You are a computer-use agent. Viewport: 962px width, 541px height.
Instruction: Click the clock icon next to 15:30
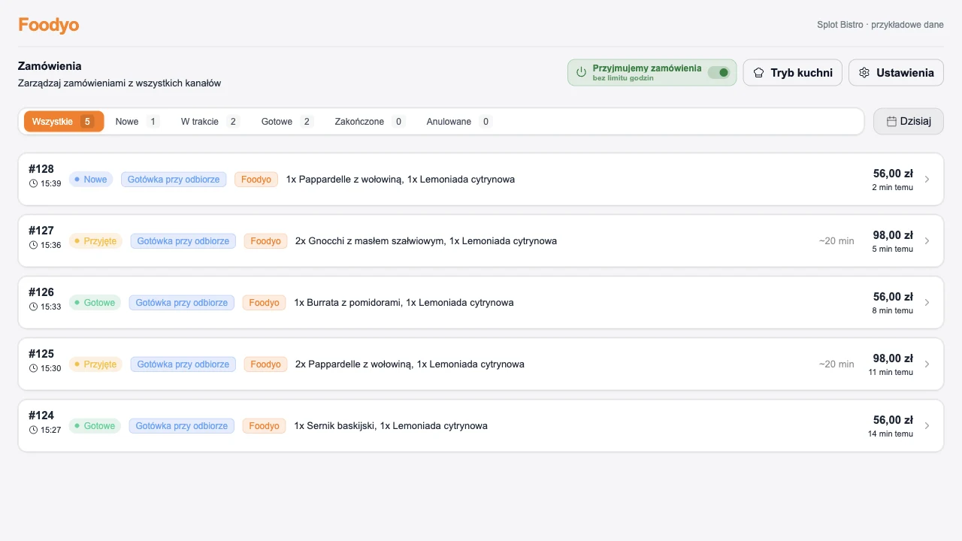pyautogui.click(x=33, y=368)
